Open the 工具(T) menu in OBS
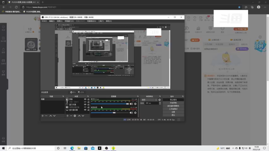Screen dimensions: 269x151 [101, 21]
